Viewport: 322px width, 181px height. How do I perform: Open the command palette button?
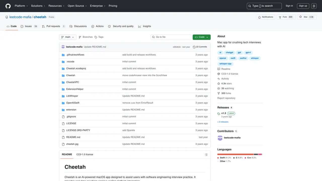pos(314,6)
